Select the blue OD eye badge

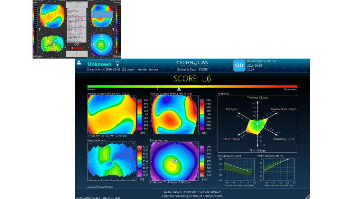tap(239, 65)
